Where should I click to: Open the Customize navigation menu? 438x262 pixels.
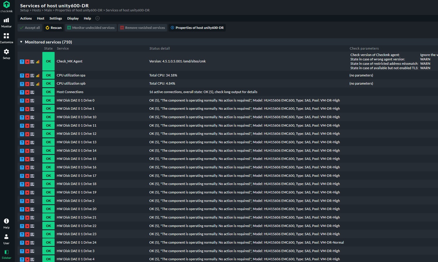(6, 38)
